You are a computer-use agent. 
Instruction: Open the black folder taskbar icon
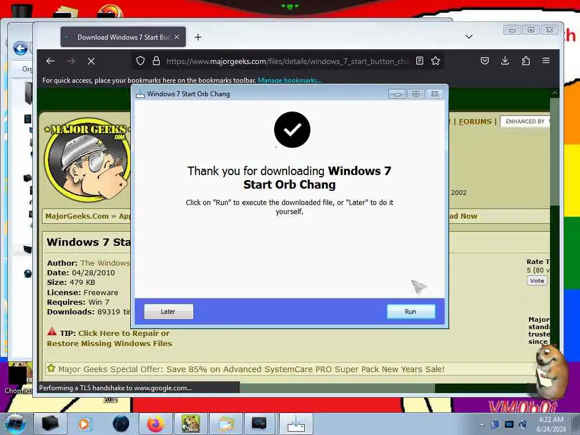[50, 424]
